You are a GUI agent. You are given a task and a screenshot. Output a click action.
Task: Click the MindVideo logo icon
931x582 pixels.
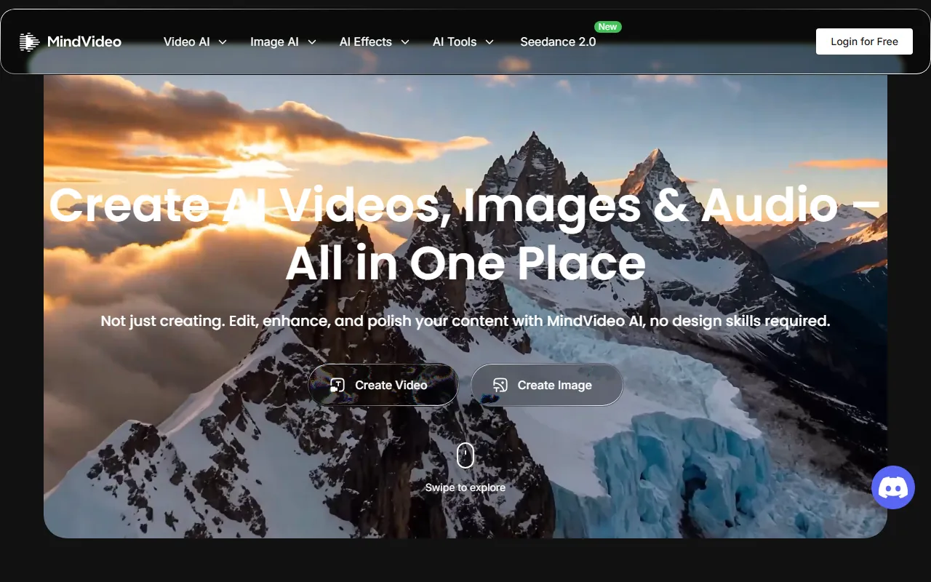coord(29,42)
